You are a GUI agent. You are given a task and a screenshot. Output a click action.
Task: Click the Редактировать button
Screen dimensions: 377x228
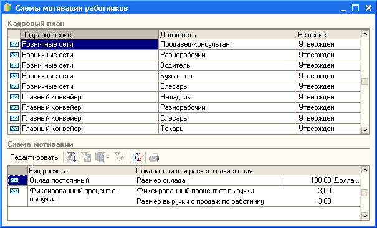(34, 157)
